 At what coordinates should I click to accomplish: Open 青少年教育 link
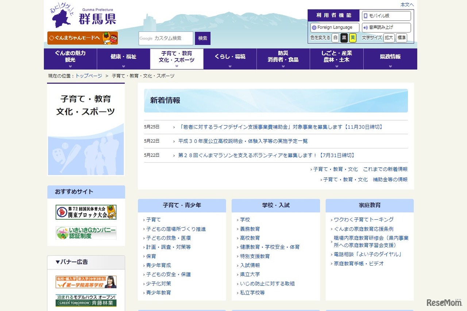click(159, 293)
